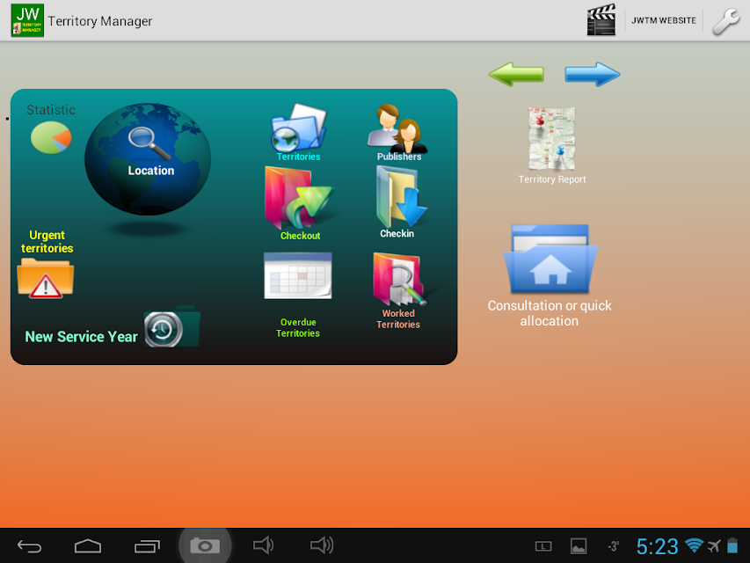The width and height of the screenshot is (750, 563).
Task: Open the Territories folder icon
Action: [x=298, y=128]
